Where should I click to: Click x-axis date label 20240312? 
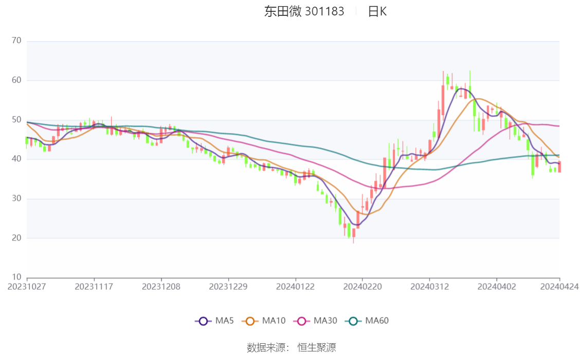(x=429, y=287)
